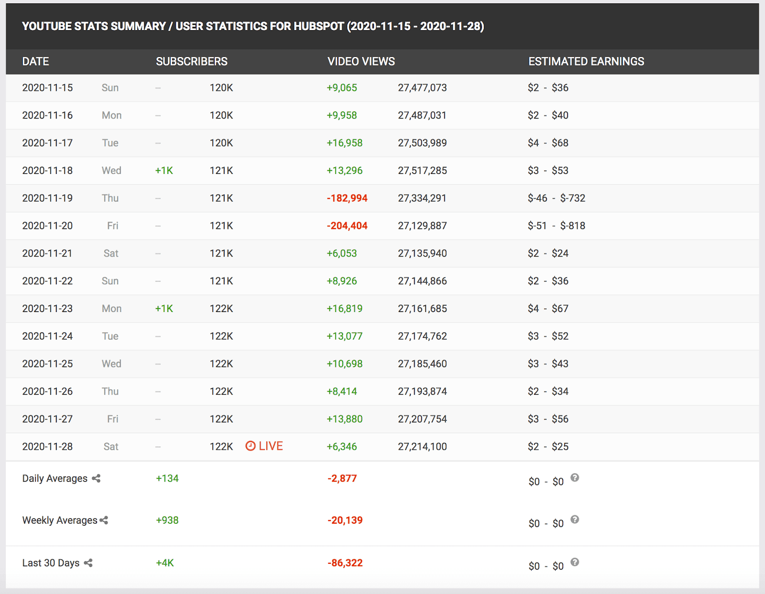This screenshot has height=594, width=765.
Task: Select date 2020-11-19
Action: click(x=47, y=198)
